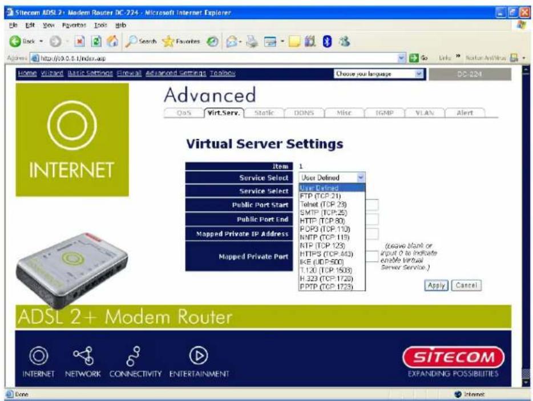This screenshot has height=401, width=533.
Task: Switch to the Misc tab
Action: [344, 113]
